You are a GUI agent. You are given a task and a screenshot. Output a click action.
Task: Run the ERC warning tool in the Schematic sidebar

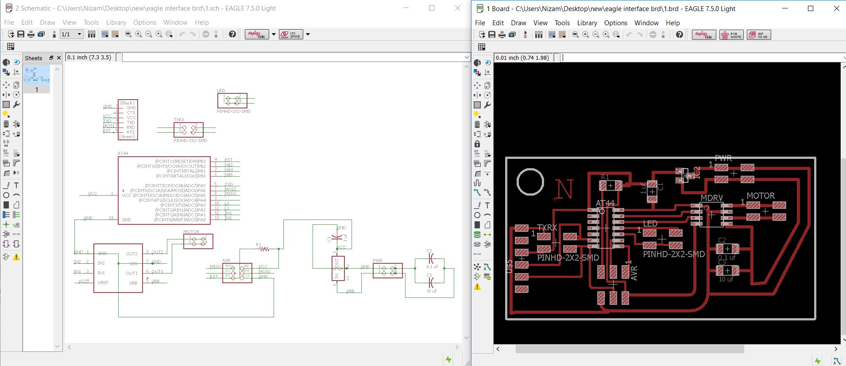16,257
